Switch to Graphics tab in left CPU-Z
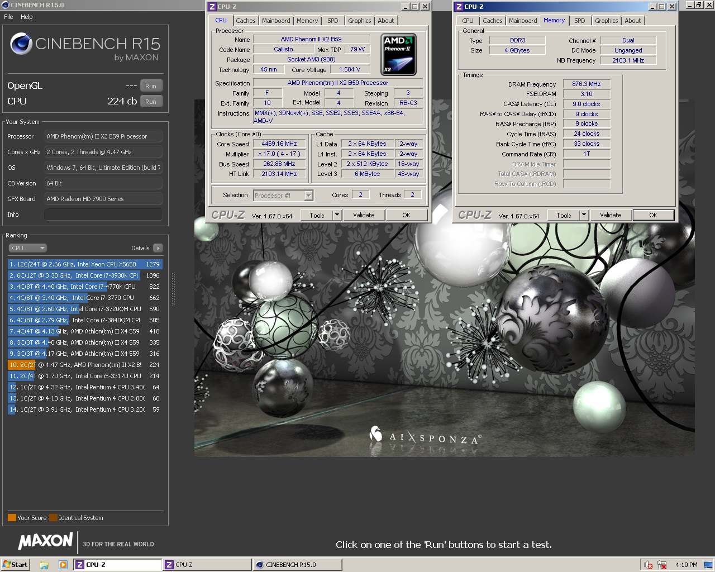The height and width of the screenshot is (572, 715). point(359,21)
